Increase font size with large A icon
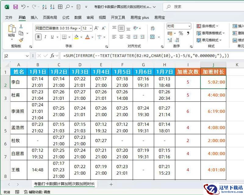The width and height of the screenshot is (244, 195). tap(96, 28)
